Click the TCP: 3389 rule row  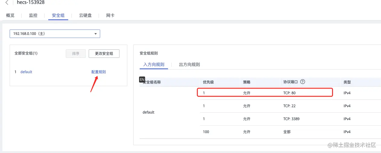click(x=265, y=119)
